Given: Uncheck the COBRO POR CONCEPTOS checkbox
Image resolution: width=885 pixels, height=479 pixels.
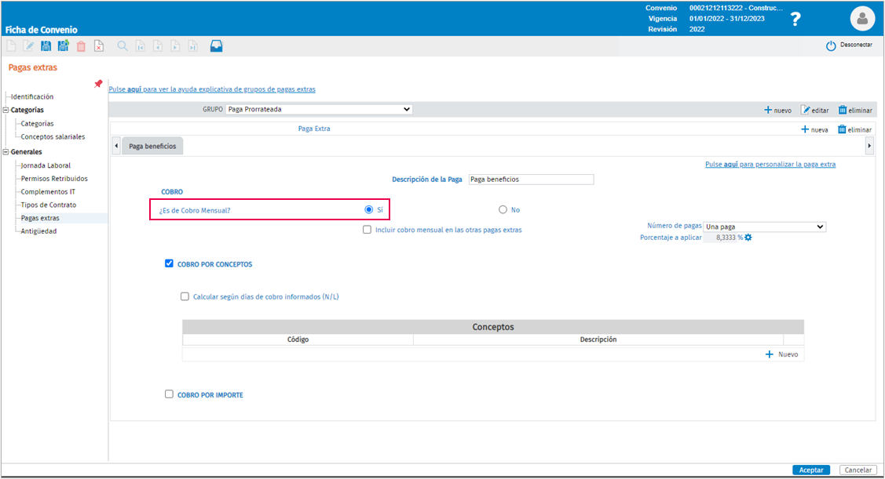Looking at the screenshot, I should [169, 263].
